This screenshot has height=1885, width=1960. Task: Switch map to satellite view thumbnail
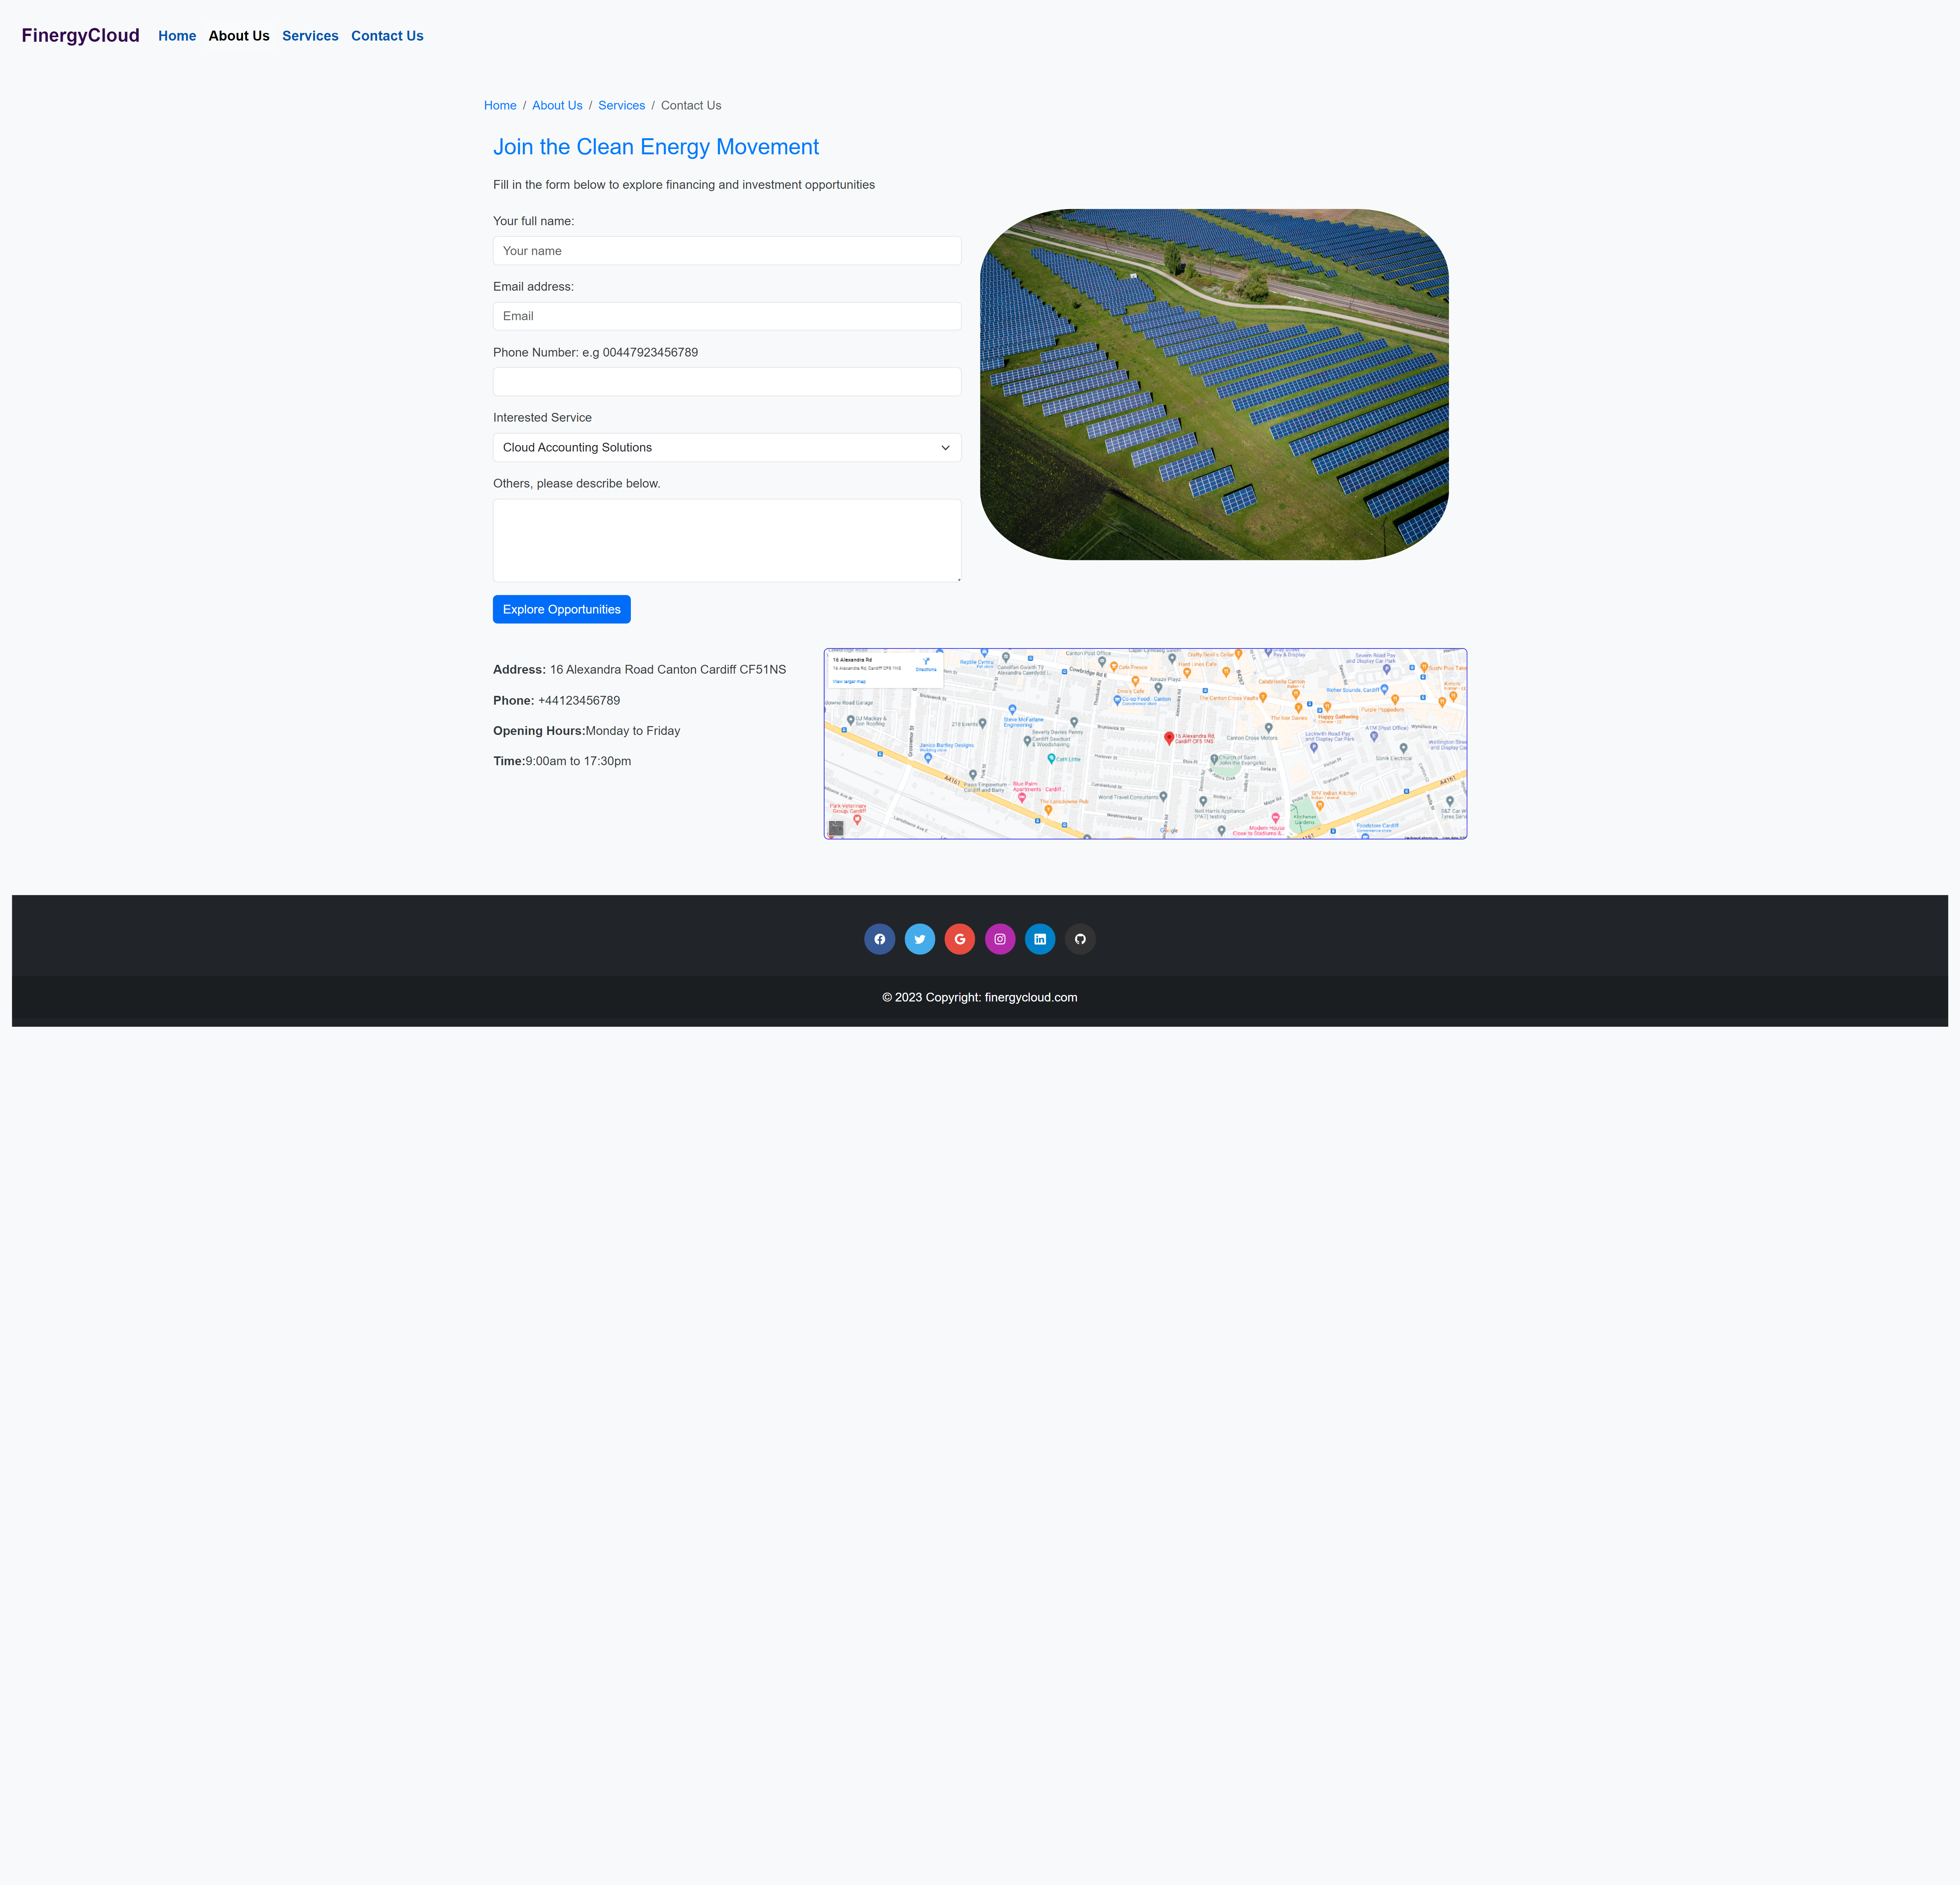(x=836, y=828)
